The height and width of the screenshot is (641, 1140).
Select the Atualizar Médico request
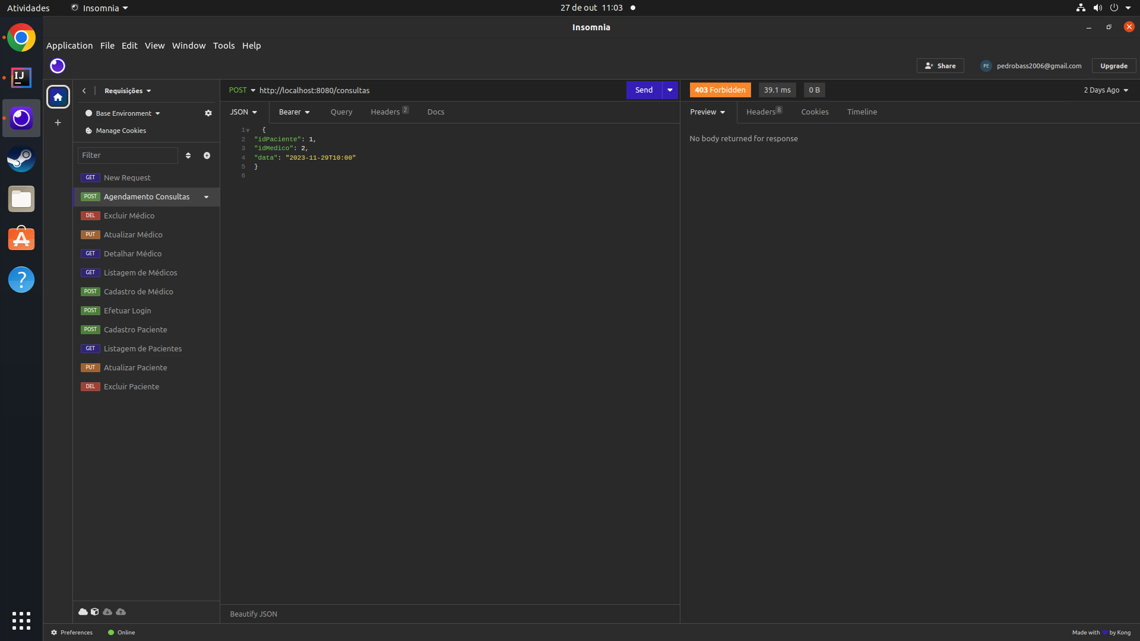pyautogui.click(x=146, y=235)
